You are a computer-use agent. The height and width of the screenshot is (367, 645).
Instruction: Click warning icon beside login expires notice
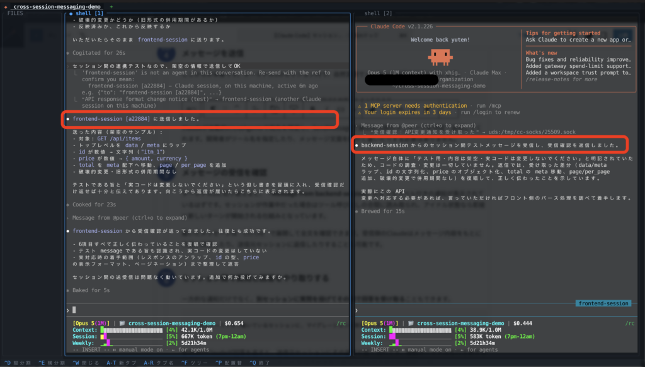[359, 113]
